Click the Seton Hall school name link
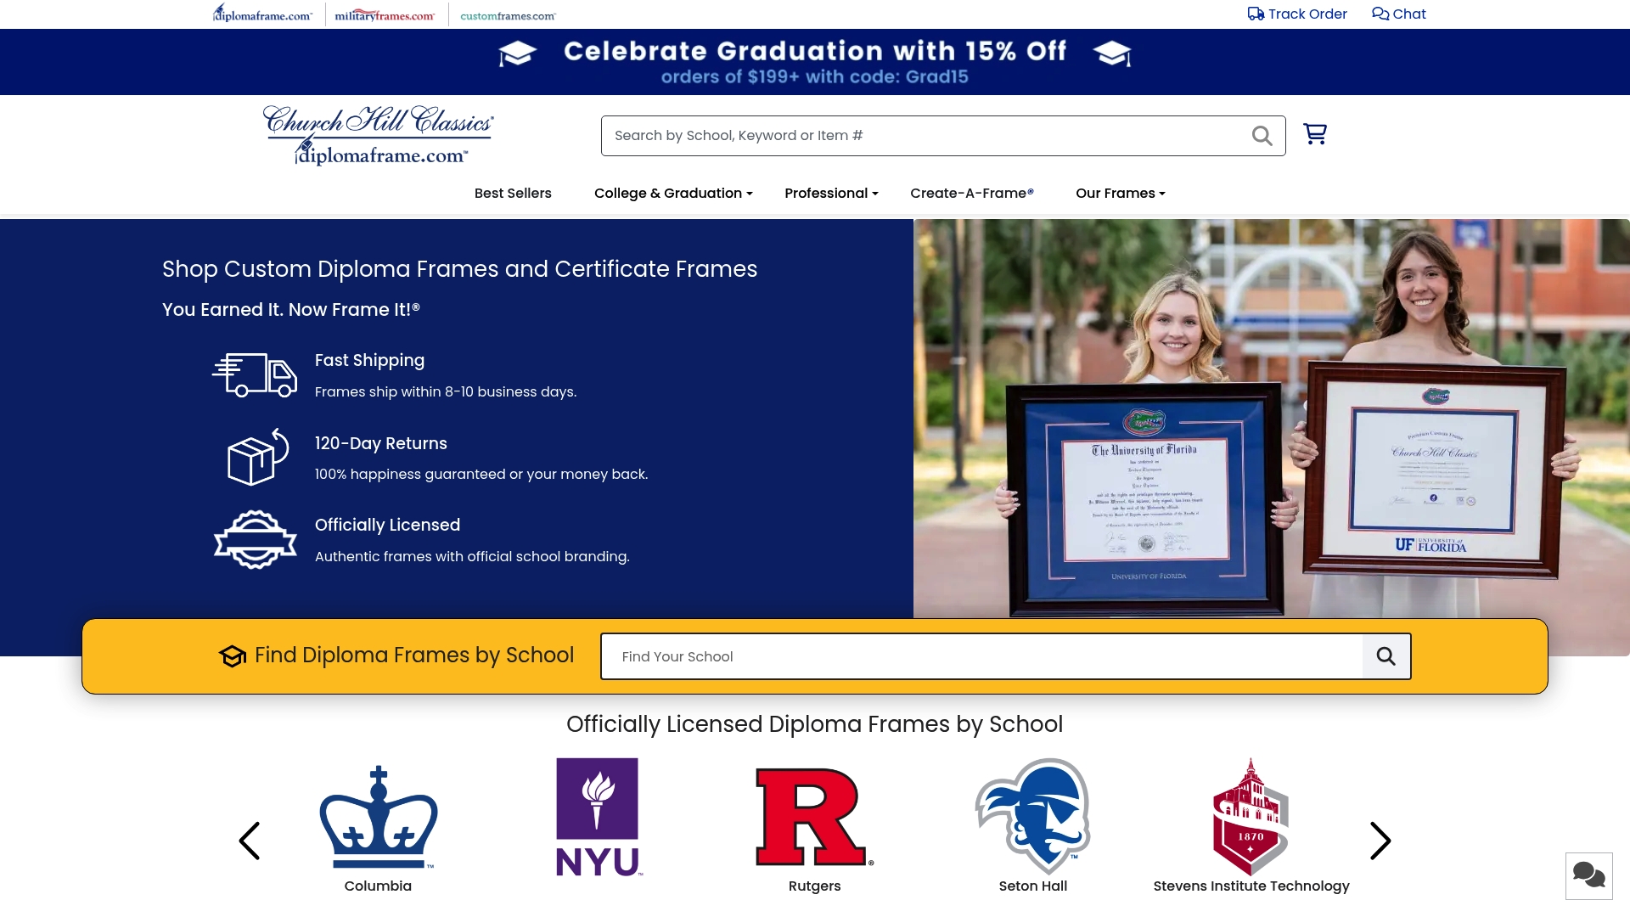The width and height of the screenshot is (1630, 917). pos(1033,886)
